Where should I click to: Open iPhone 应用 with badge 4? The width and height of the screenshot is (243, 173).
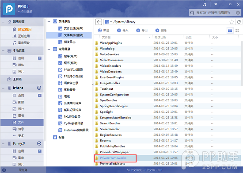point(22,96)
